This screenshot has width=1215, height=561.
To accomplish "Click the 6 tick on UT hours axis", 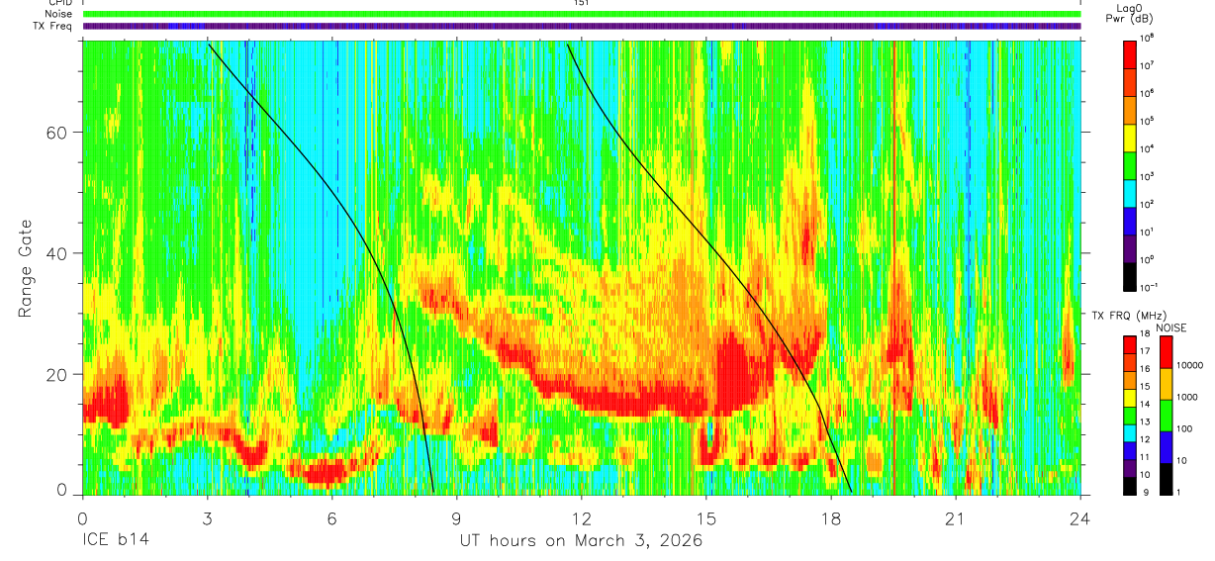I will (x=332, y=517).
